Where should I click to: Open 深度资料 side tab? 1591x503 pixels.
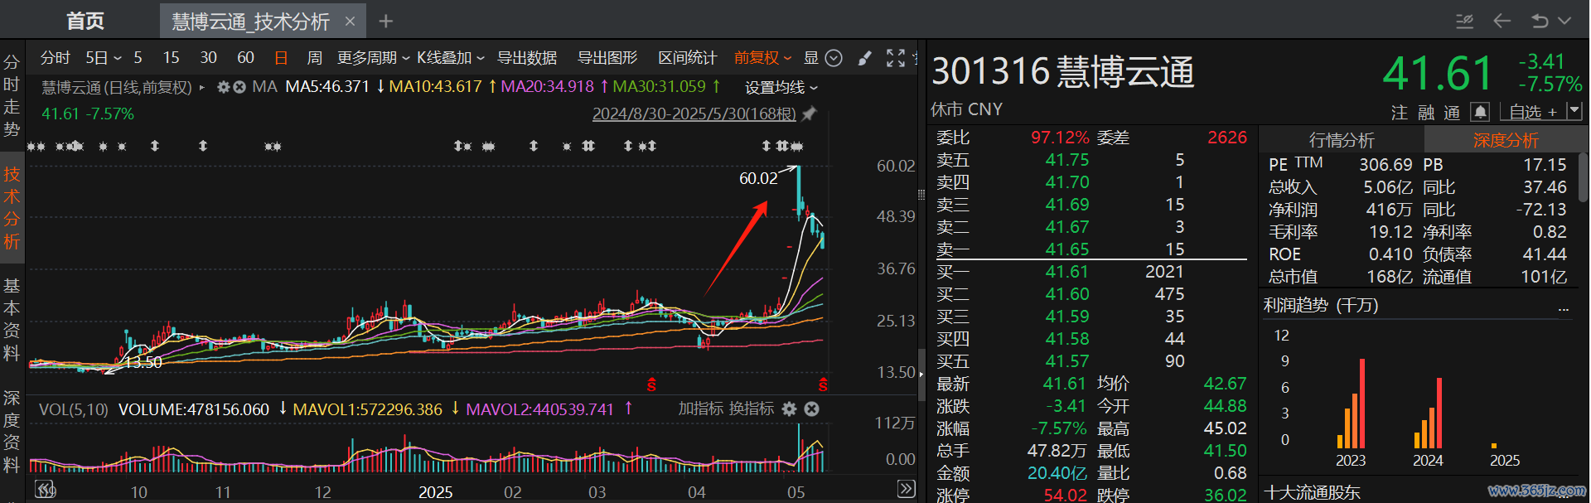tap(12, 432)
